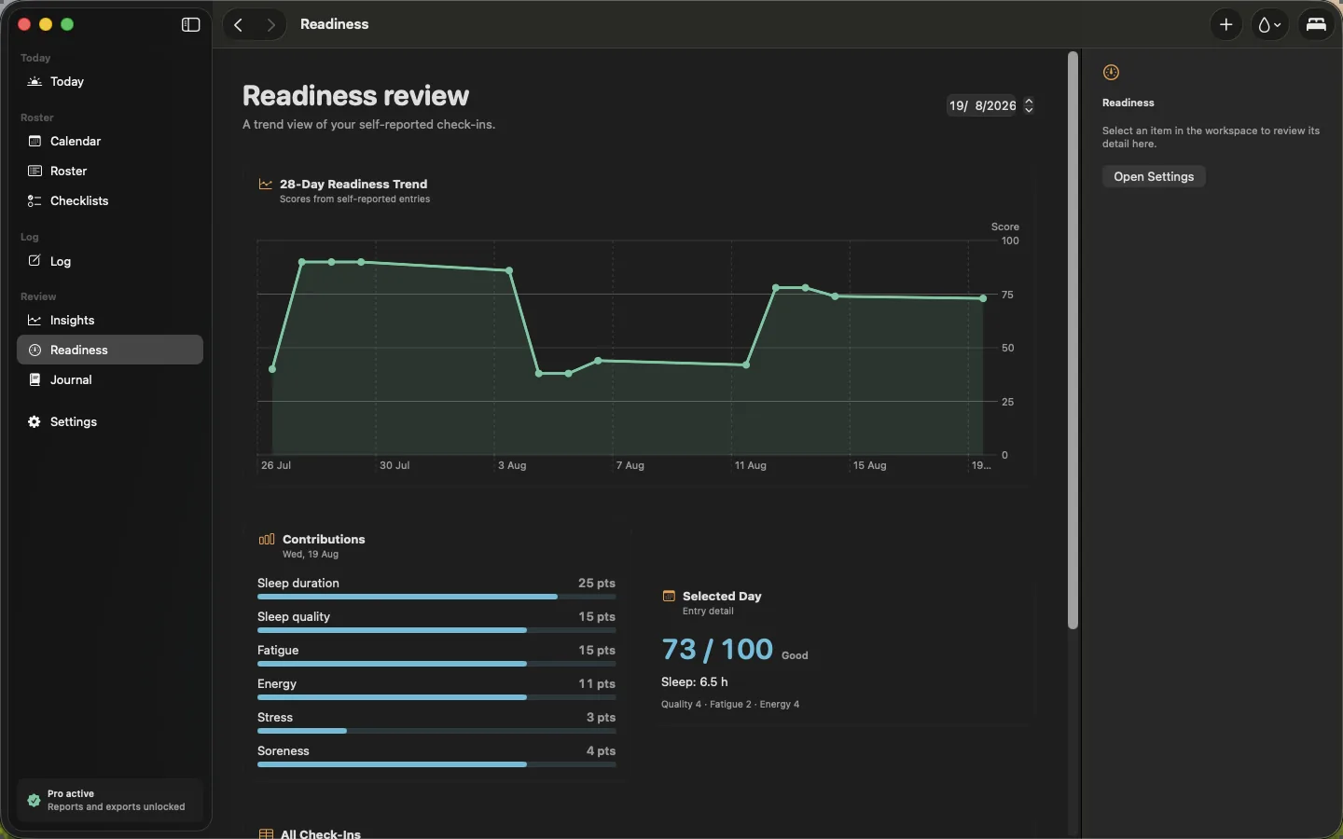Open Settings from the sidebar
The width and height of the screenshot is (1343, 839).
click(x=110, y=422)
